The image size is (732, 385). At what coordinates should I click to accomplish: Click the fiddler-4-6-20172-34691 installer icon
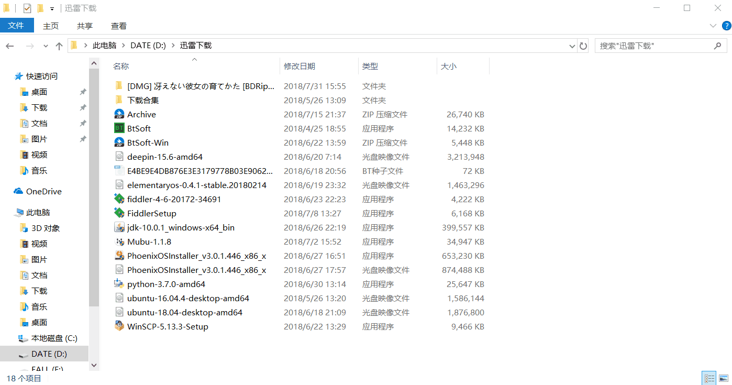(x=119, y=199)
